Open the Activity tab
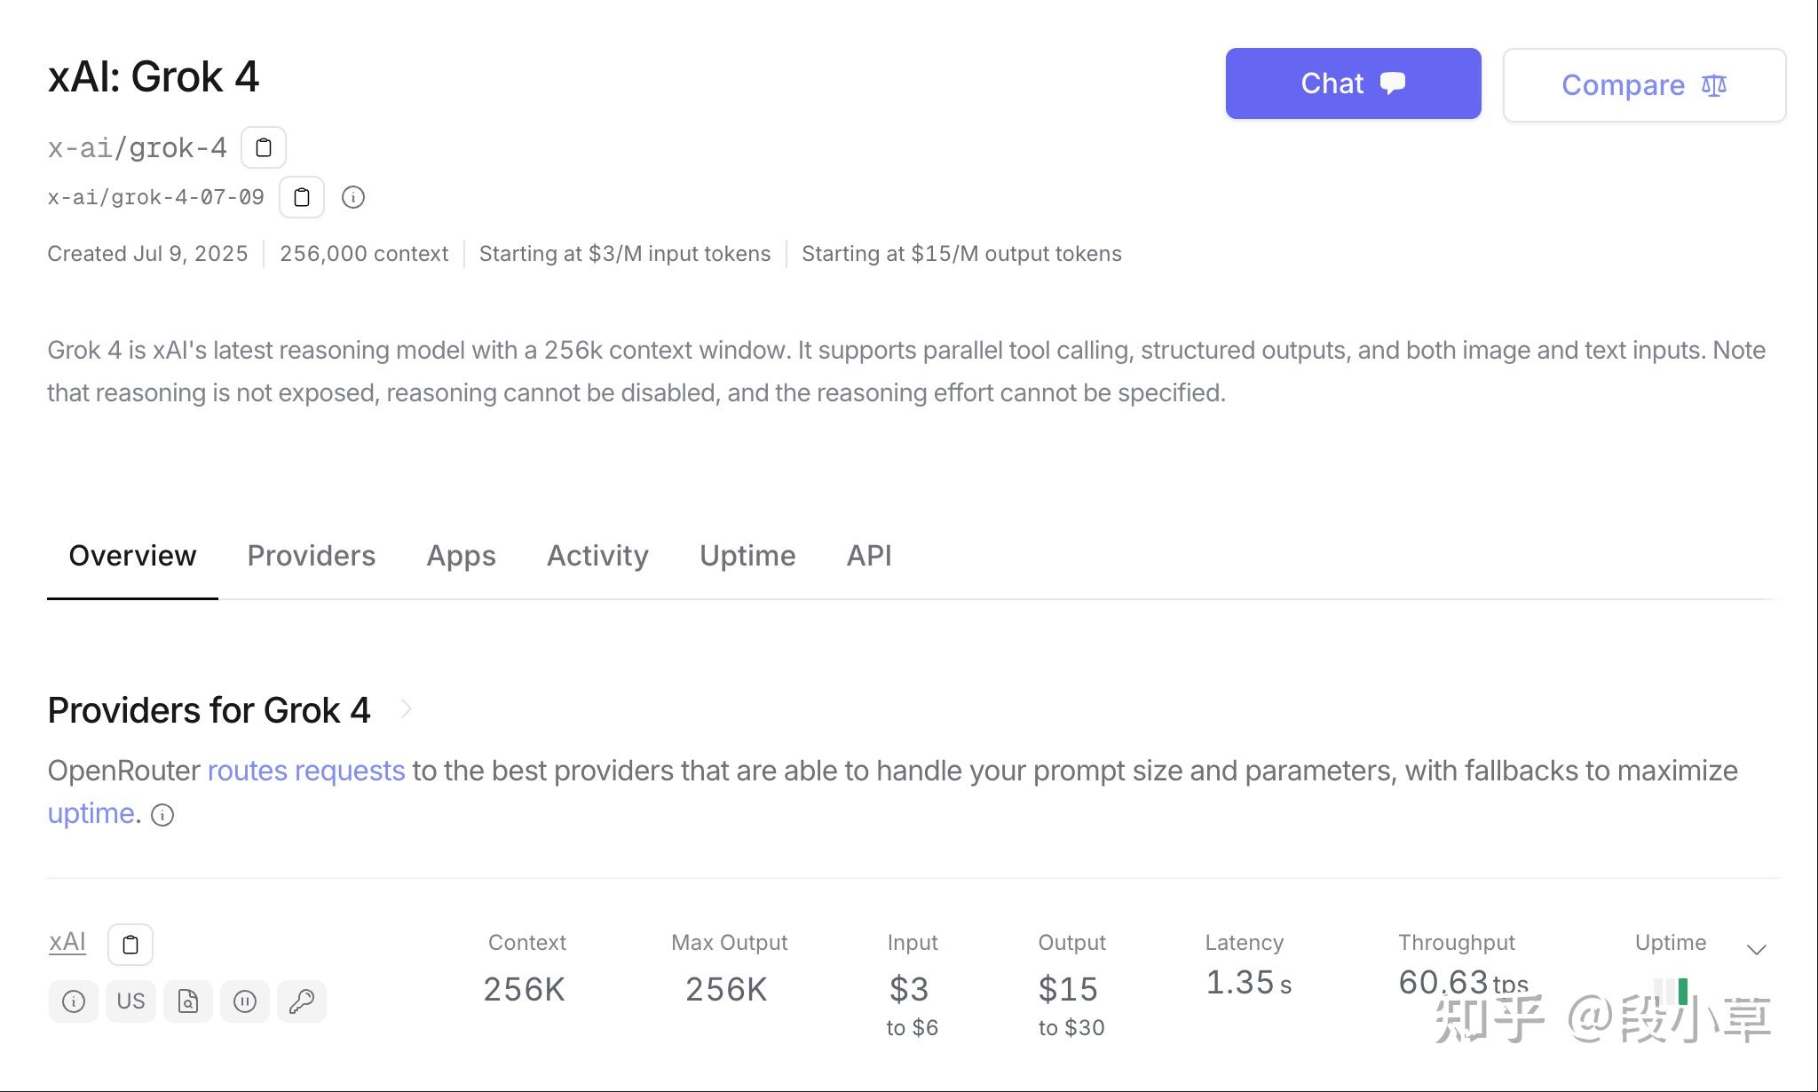The height and width of the screenshot is (1092, 1818). point(597,556)
